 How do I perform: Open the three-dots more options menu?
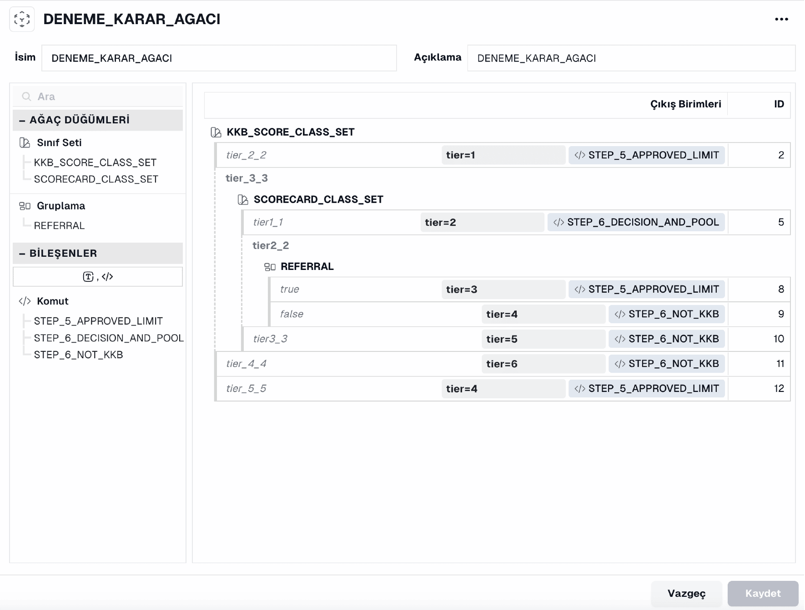781,19
